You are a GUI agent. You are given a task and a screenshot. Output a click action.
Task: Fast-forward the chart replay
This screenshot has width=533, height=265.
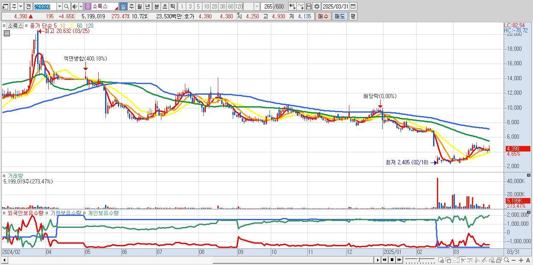tap(399, 260)
